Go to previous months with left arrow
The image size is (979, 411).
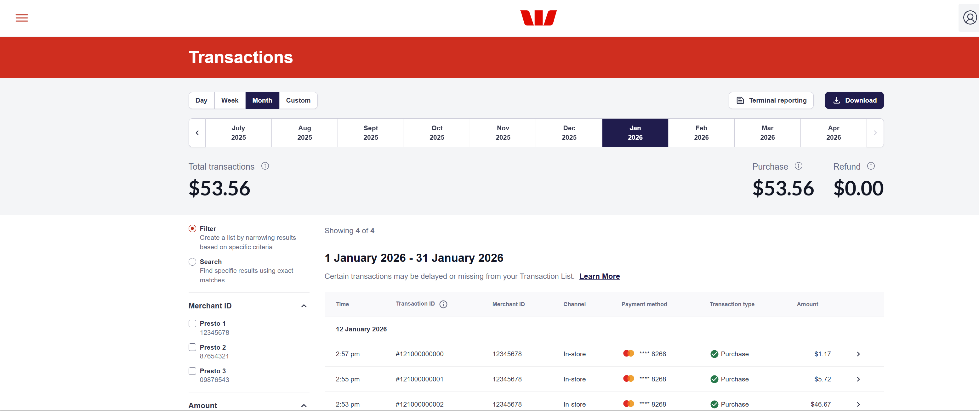pos(197,133)
